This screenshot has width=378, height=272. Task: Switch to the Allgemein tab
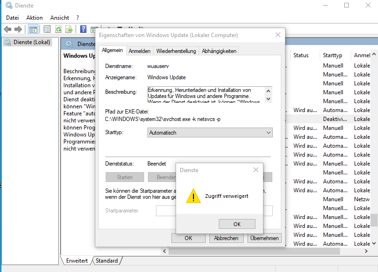pyautogui.click(x=112, y=50)
